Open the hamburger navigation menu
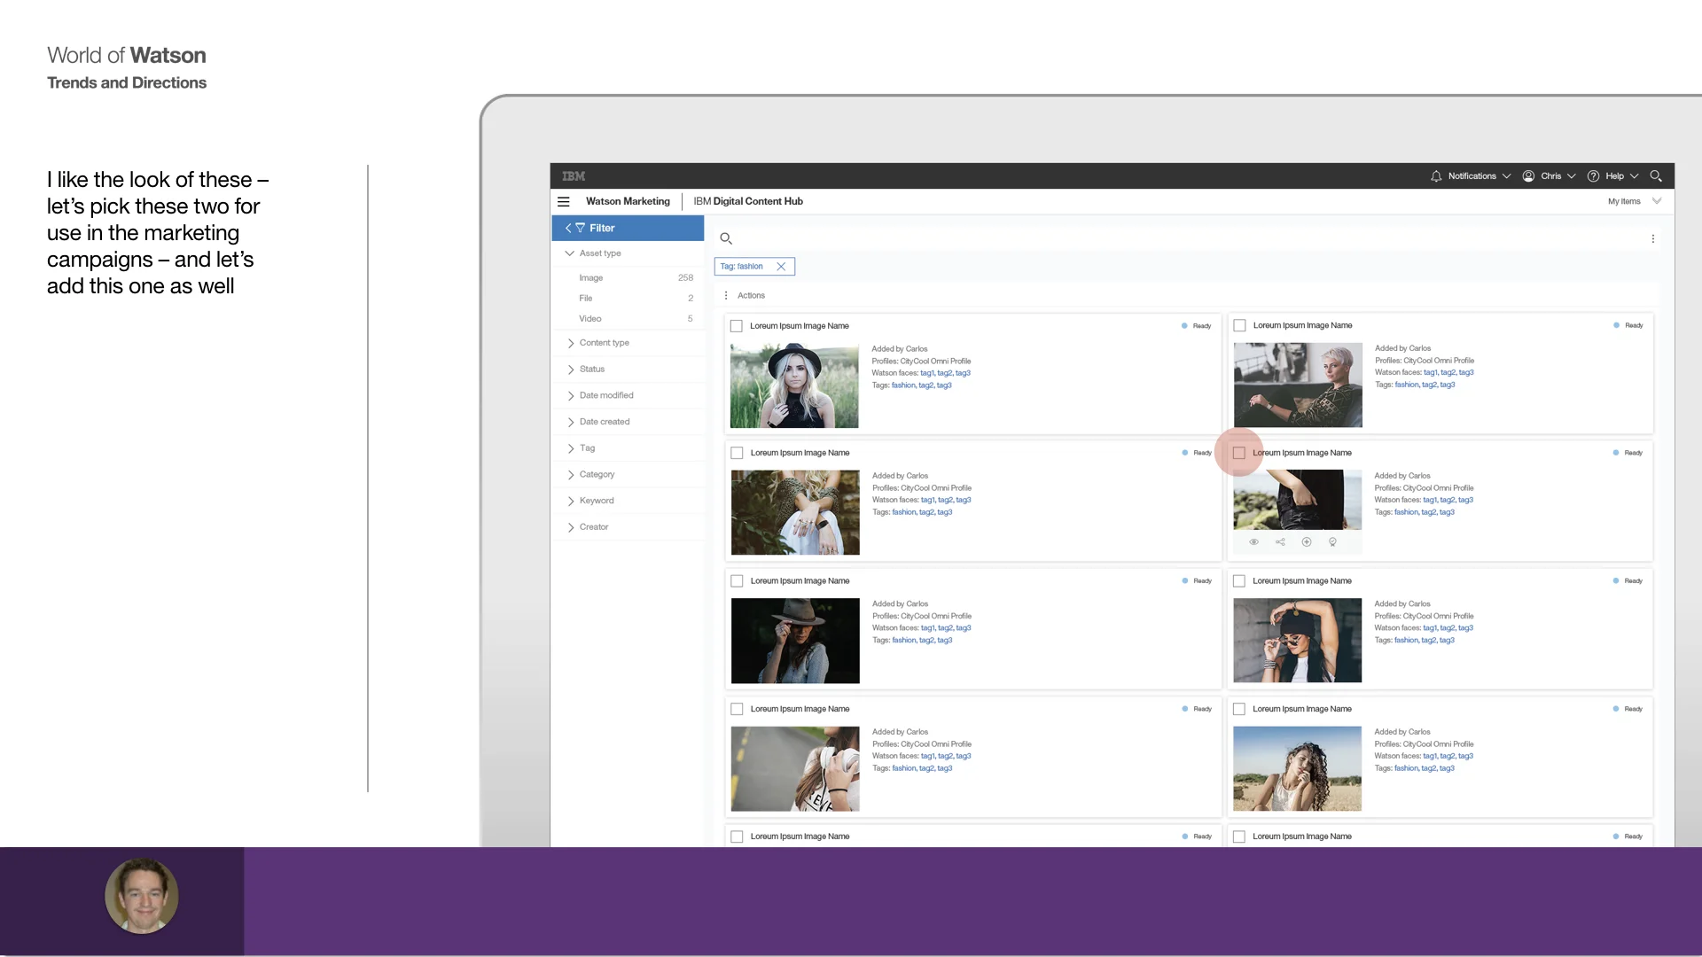This screenshot has height=957, width=1702. coord(563,202)
